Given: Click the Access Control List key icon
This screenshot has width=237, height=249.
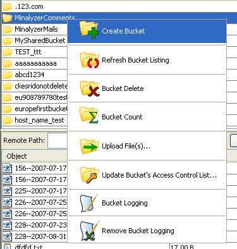Looking at the screenshot, I should point(90,175).
